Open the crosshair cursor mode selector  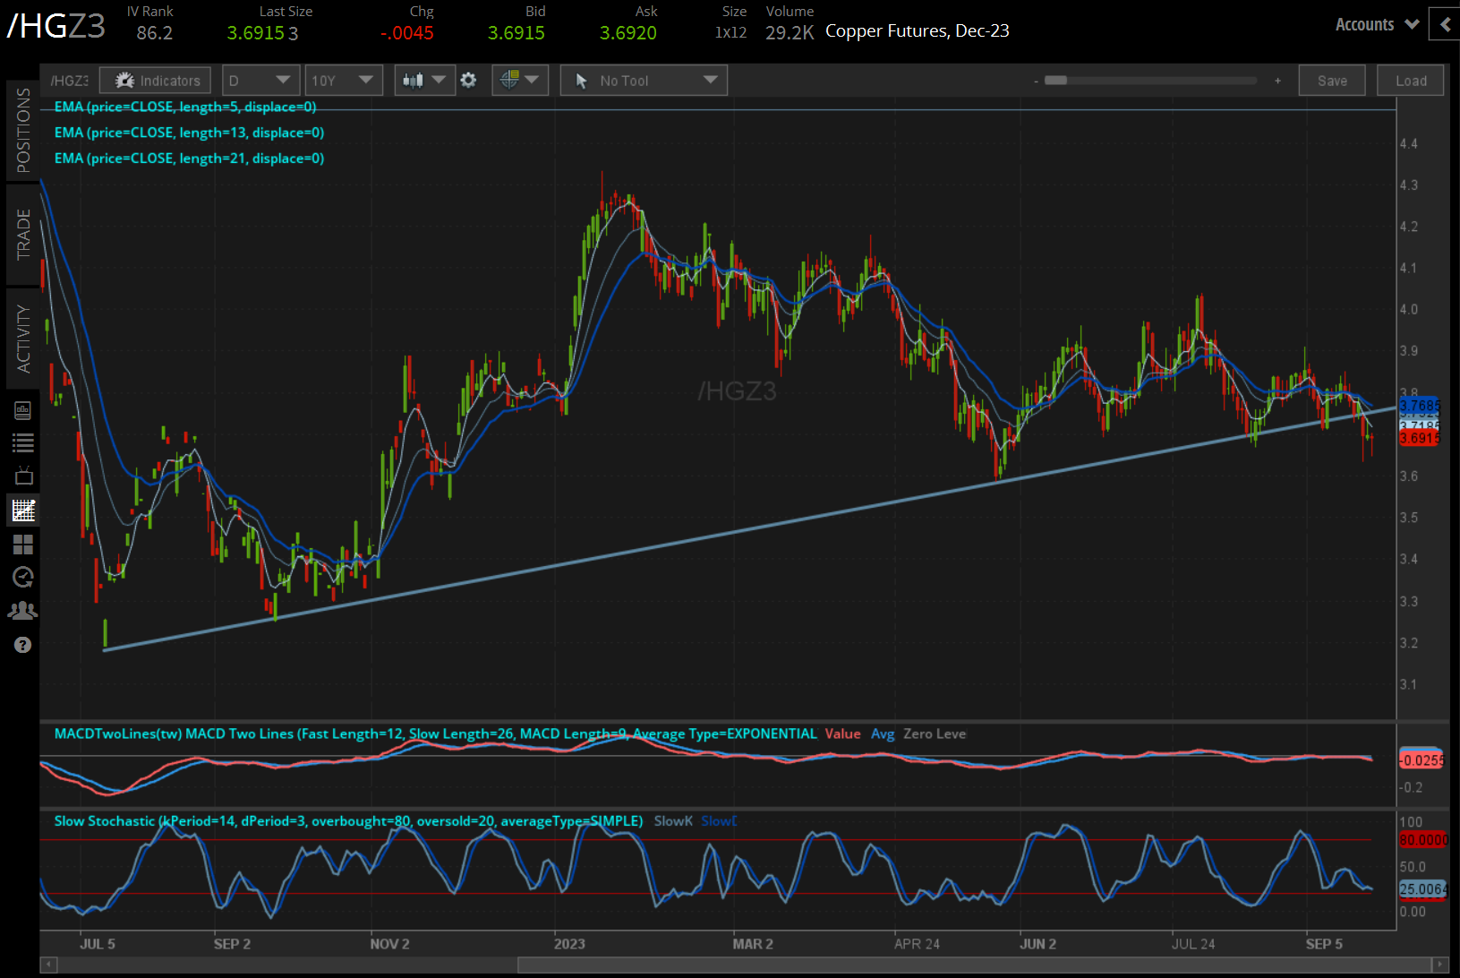coord(519,81)
